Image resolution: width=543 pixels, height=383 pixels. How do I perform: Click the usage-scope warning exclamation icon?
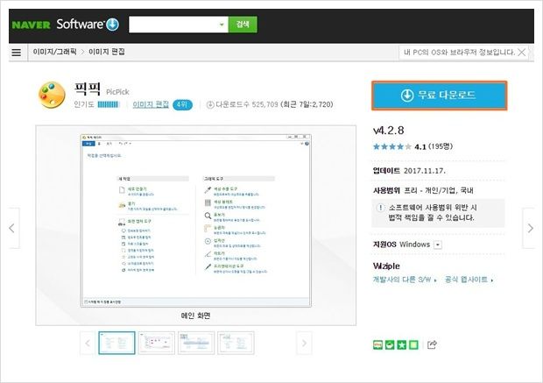380,208
